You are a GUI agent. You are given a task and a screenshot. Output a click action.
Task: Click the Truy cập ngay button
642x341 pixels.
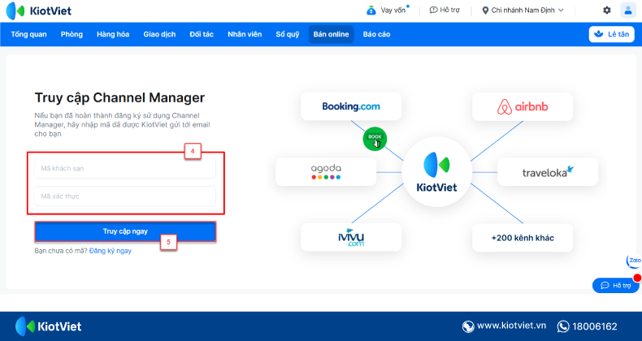coord(125,231)
